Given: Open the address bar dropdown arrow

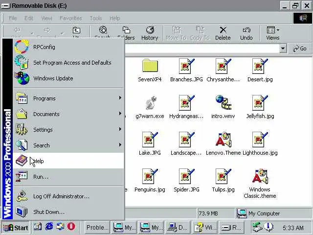Looking at the screenshot, I should coord(283,48).
